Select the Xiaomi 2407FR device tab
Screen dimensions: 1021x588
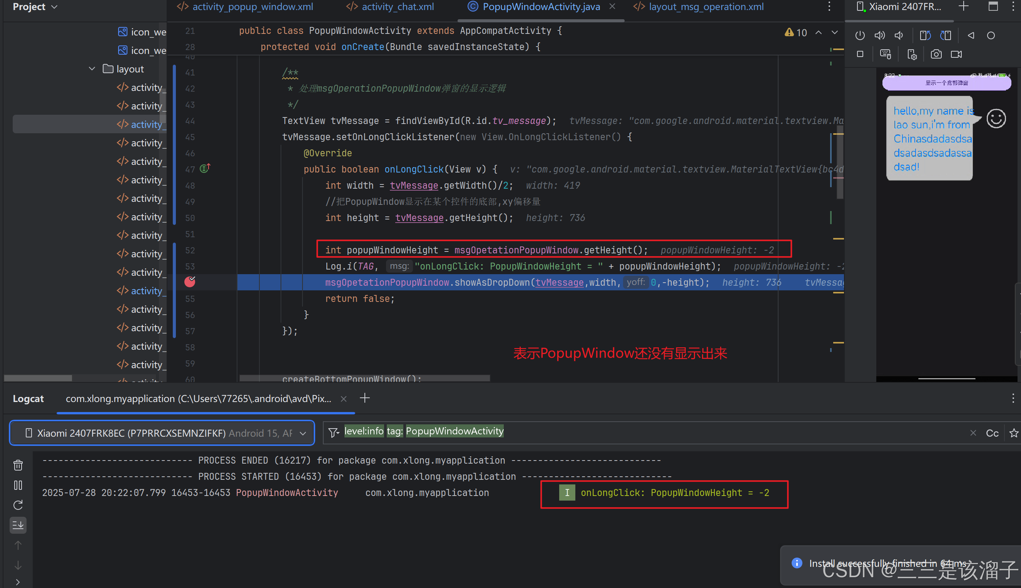(x=899, y=7)
